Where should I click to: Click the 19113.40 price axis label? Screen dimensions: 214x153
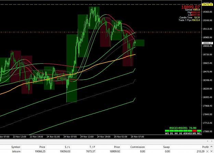(207, 29)
